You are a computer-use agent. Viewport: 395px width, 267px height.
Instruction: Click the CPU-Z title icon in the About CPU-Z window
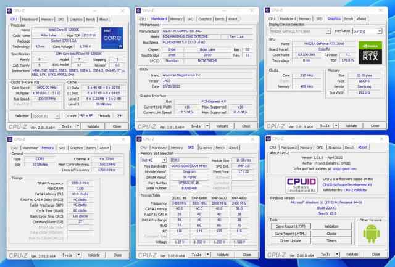tap(268, 139)
